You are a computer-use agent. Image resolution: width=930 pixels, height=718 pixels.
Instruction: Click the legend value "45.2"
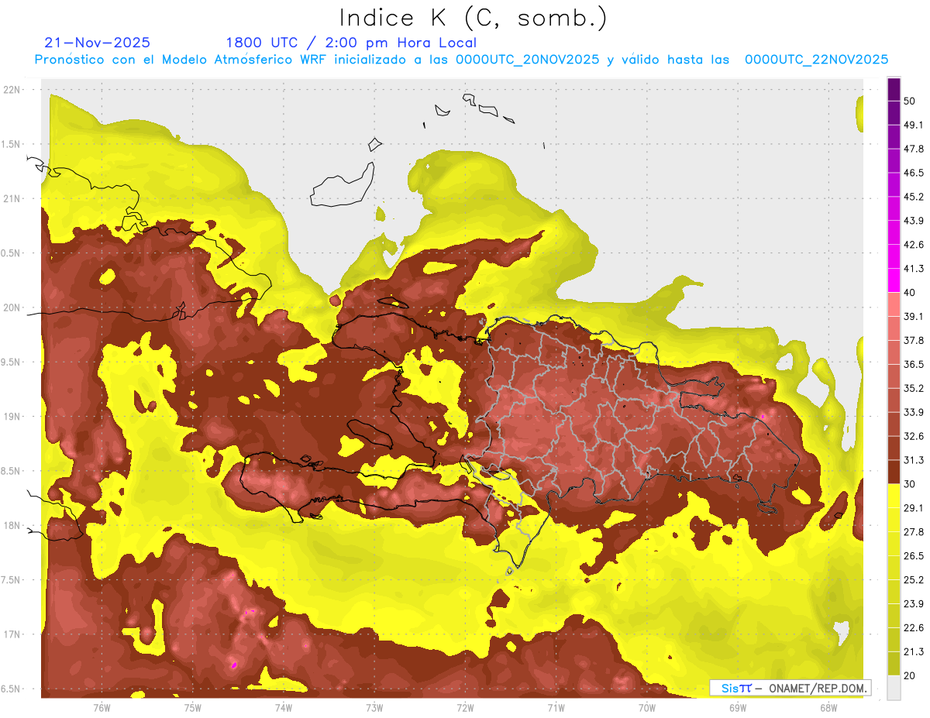pyautogui.click(x=914, y=197)
